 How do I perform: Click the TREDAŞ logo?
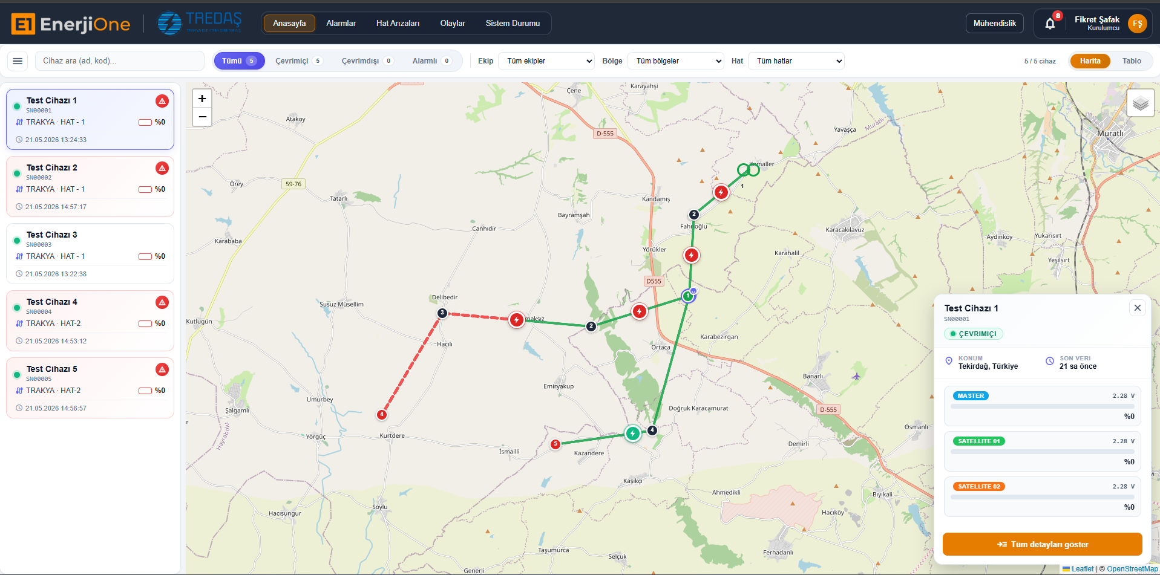tap(200, 23)
